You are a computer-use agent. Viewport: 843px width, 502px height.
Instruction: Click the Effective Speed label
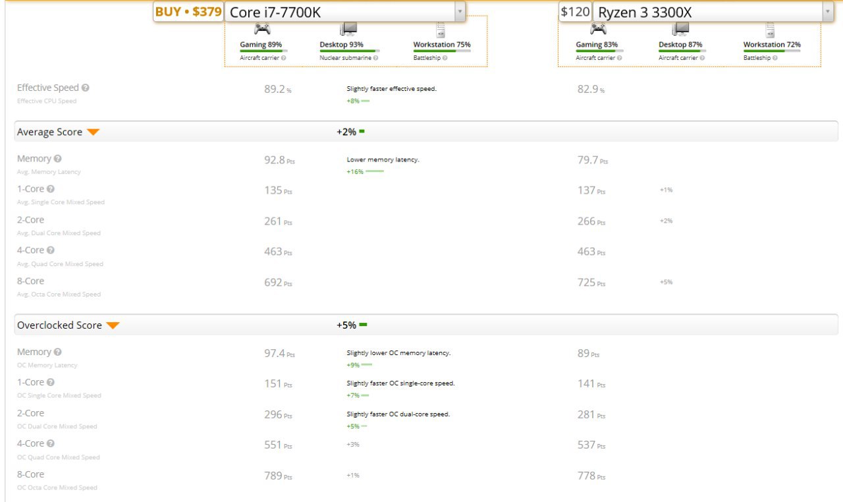pos(48,88)
